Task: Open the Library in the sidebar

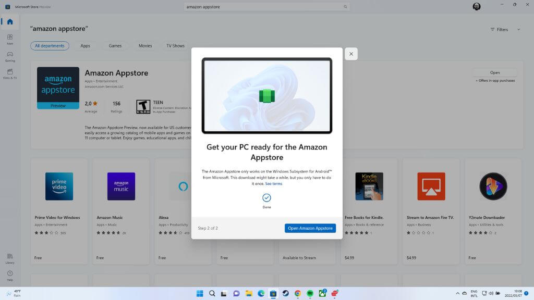Action: coord(10,258)
